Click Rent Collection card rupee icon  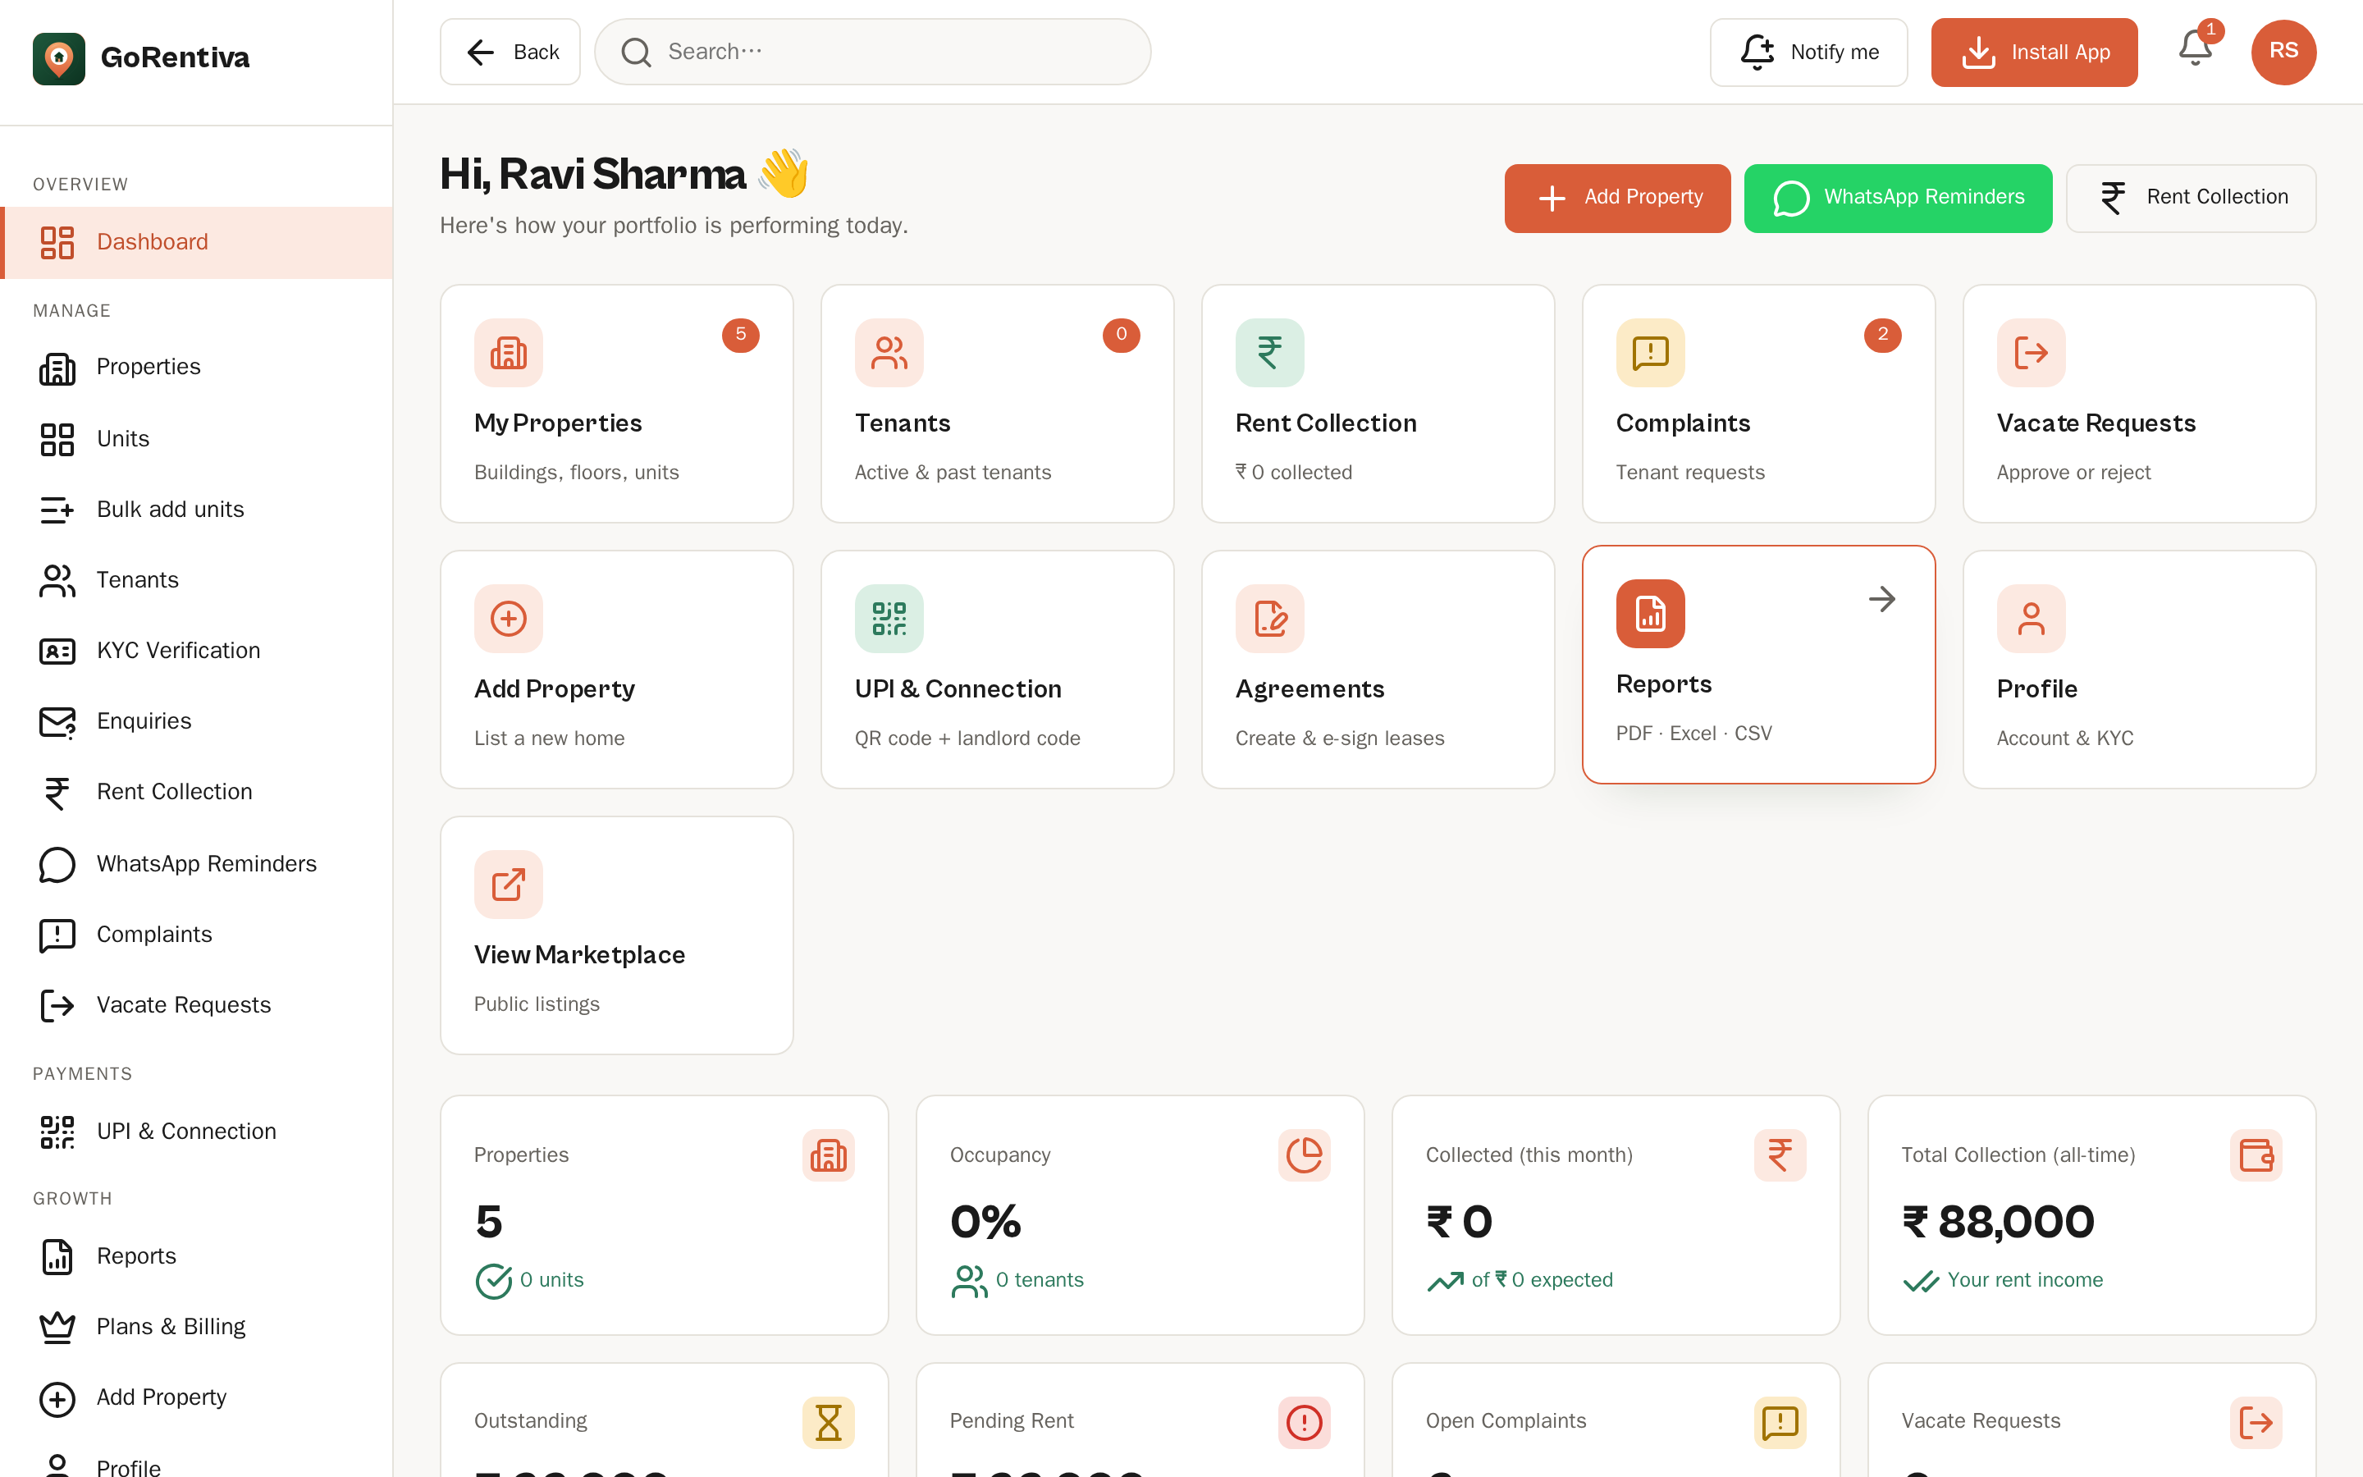pos(1269,352)
